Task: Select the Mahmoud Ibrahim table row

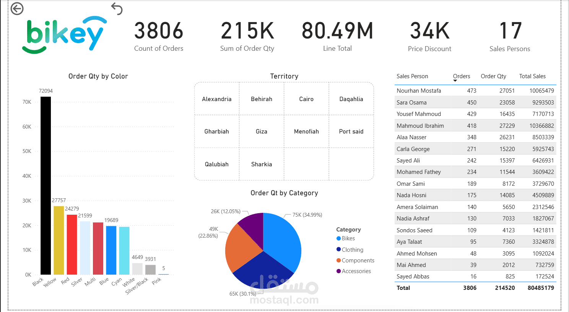Action: (x=475, y=125)
